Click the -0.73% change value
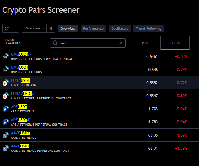 click(181, 70)
